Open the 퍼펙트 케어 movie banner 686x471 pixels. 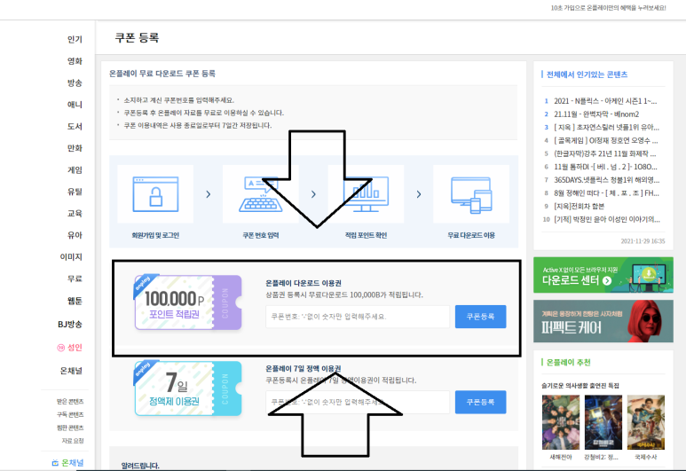[x=603, y=321]
